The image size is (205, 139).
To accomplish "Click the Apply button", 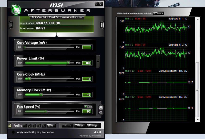I will (x=67, y=125).
